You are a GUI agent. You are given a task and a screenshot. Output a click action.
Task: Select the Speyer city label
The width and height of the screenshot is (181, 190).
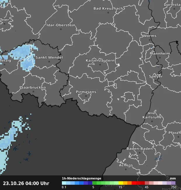pos(156,76)
